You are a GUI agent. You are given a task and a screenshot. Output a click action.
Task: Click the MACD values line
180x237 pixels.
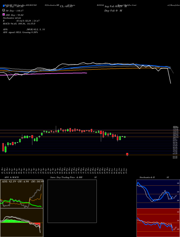[x=19, y=24]
